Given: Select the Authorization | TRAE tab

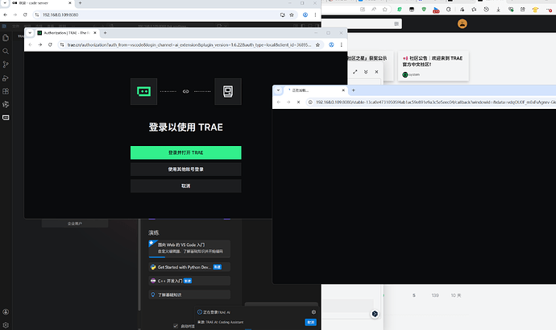Looking at the screenshot, I should (x=67, y=33).
